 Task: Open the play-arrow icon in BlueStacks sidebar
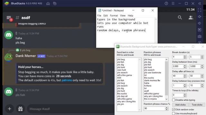pyautogui.click(x=200, y=30)
